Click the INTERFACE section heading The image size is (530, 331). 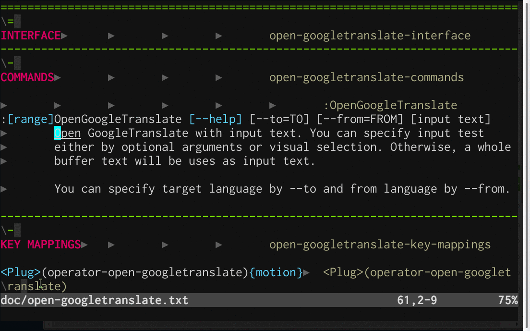(30, 36)
